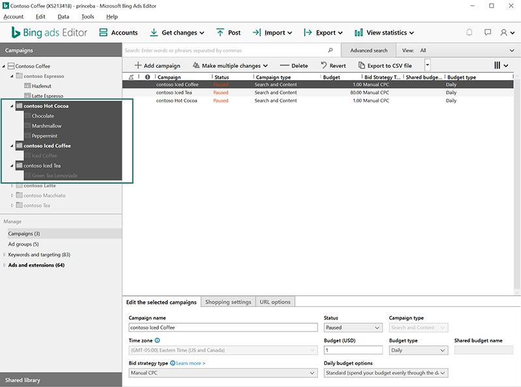Viewport: 521px width, 387px height.
Task: Expand the contoso Latte campaign
Action: tap(12, 185)
